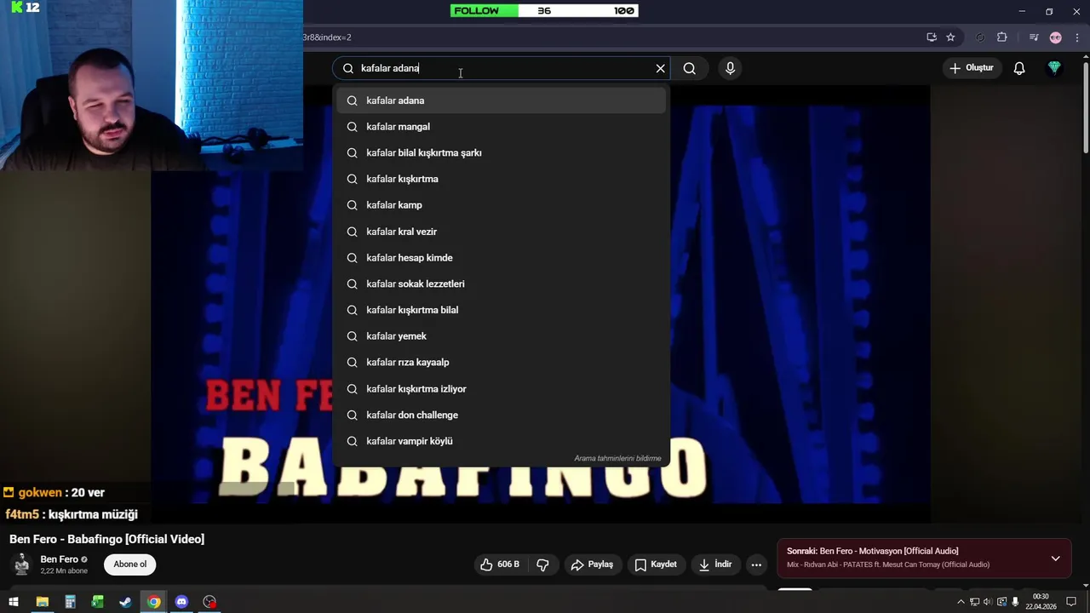This screenshot has height=613, width=1090.
Task: Select the 'kafalar don challenge' suggestion
Action: click(501, 415)
